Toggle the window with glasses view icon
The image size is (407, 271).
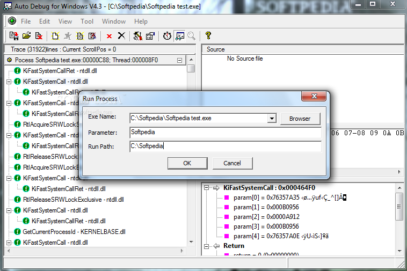tap(180, 36)
